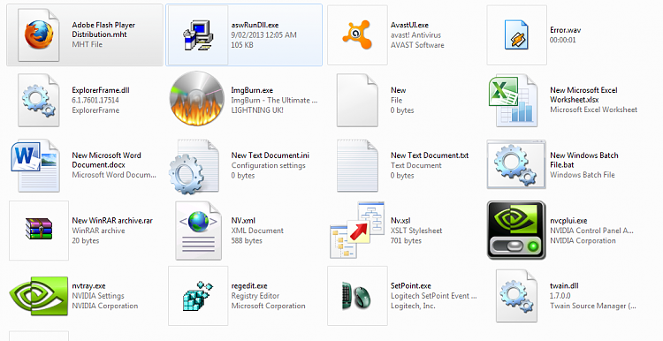Screen dimensions: 663x341
Task: Click the XSLT Stylesheet type text
Action: (416, 231)
